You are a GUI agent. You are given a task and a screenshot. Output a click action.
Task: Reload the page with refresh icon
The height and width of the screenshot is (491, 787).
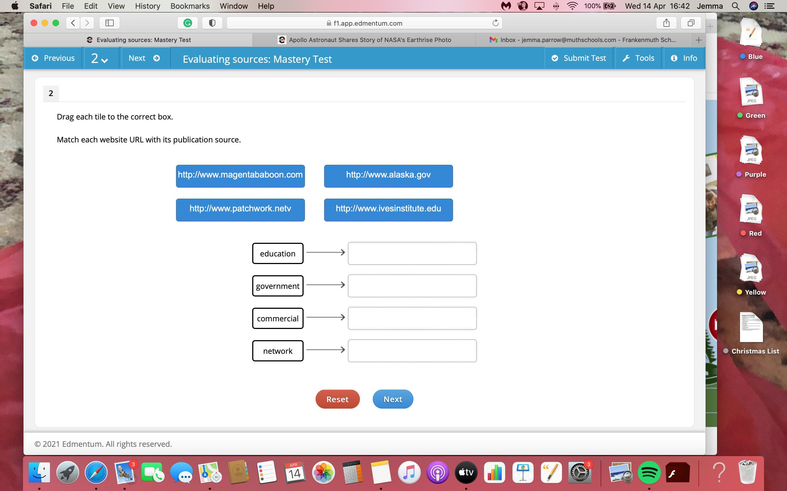point(495,23)
